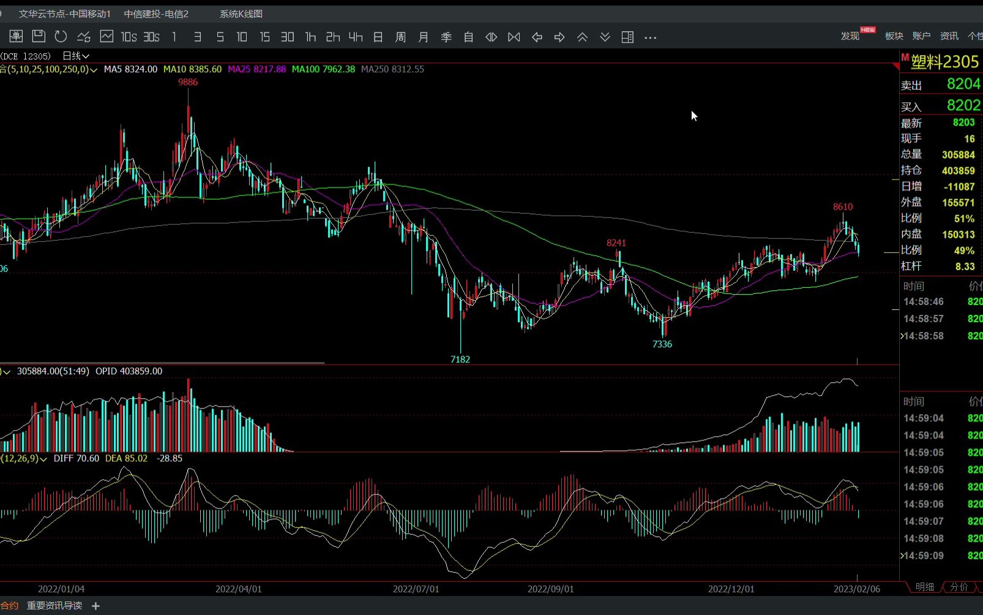Switch to weekly (周) K-line
The height and width of the screenshot is (615, 983).
(x=400, y=37)
